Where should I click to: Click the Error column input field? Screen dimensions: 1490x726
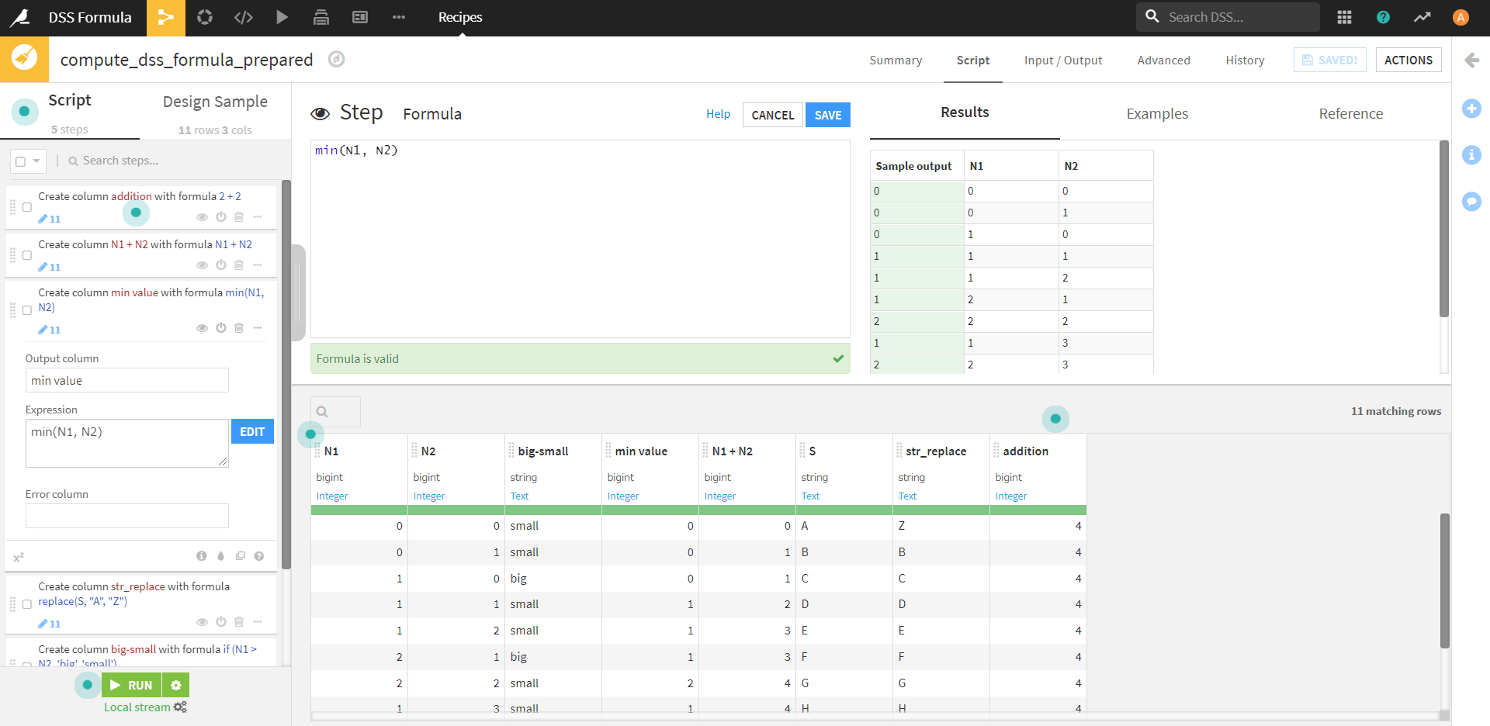tap(126, 515)
